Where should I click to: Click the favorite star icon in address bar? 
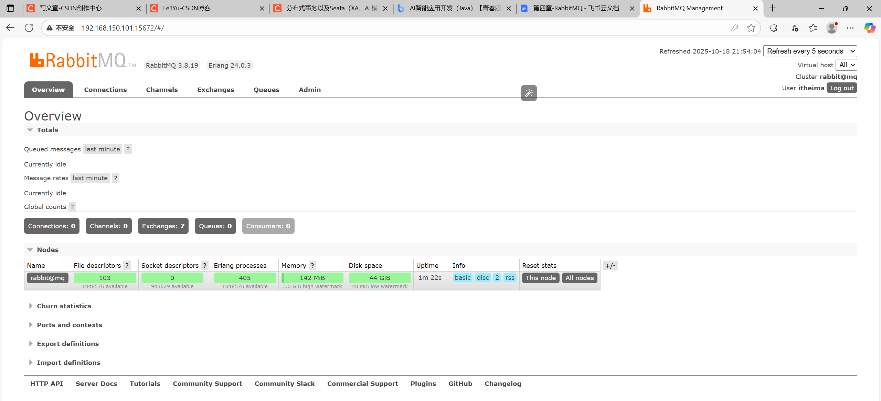pyautogui.click(x=751, y=28)
